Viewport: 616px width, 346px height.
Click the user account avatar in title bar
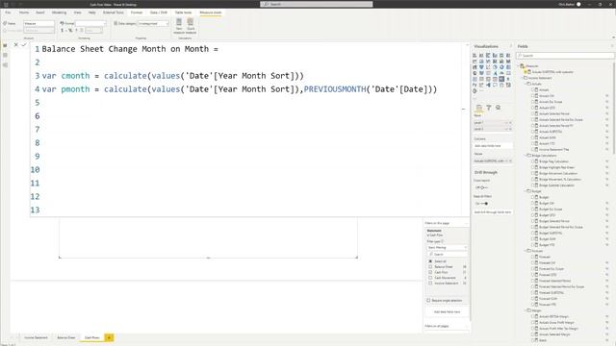578,4
